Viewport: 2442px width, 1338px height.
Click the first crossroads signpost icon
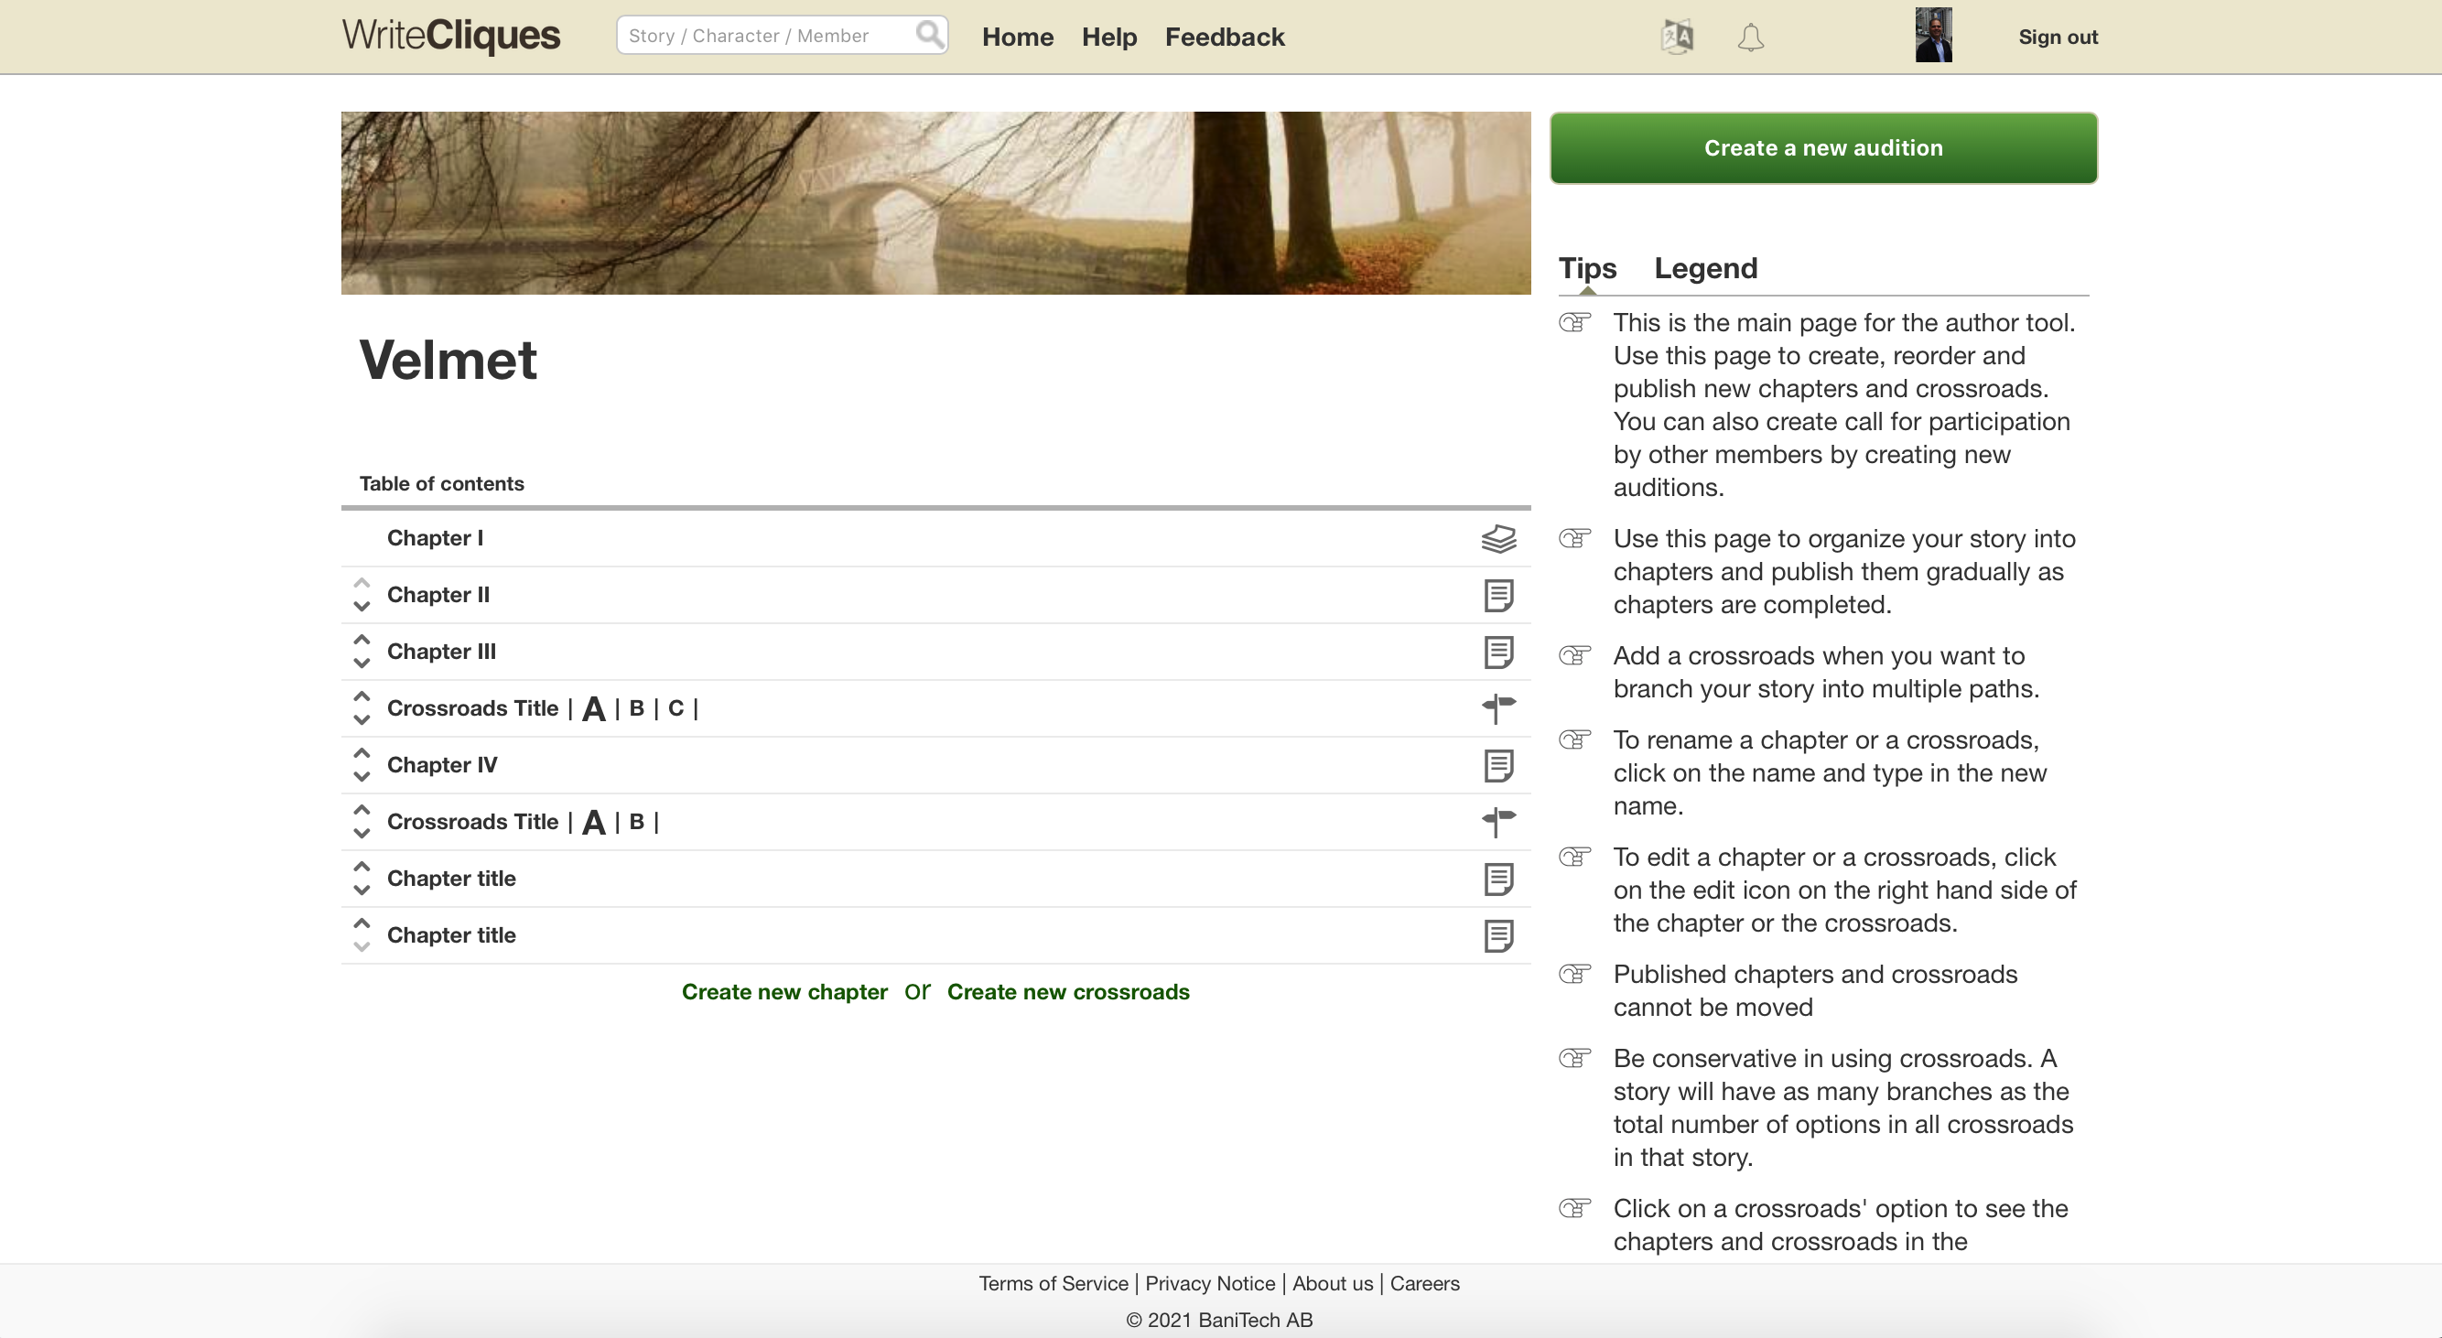tap(1497, 707)
